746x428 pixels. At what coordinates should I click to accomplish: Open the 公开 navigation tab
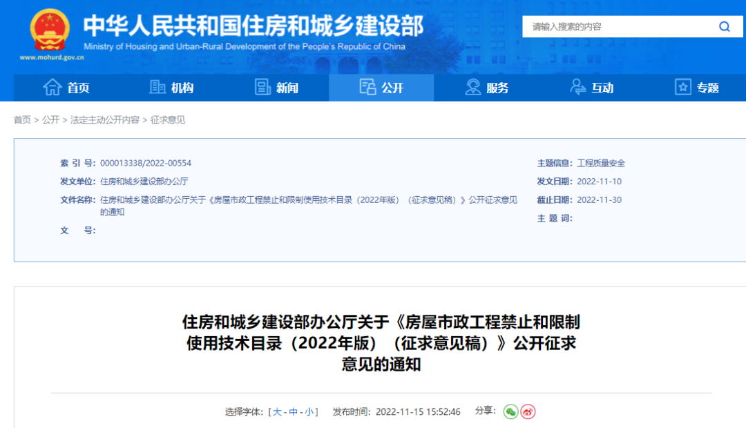click(381, 88)
